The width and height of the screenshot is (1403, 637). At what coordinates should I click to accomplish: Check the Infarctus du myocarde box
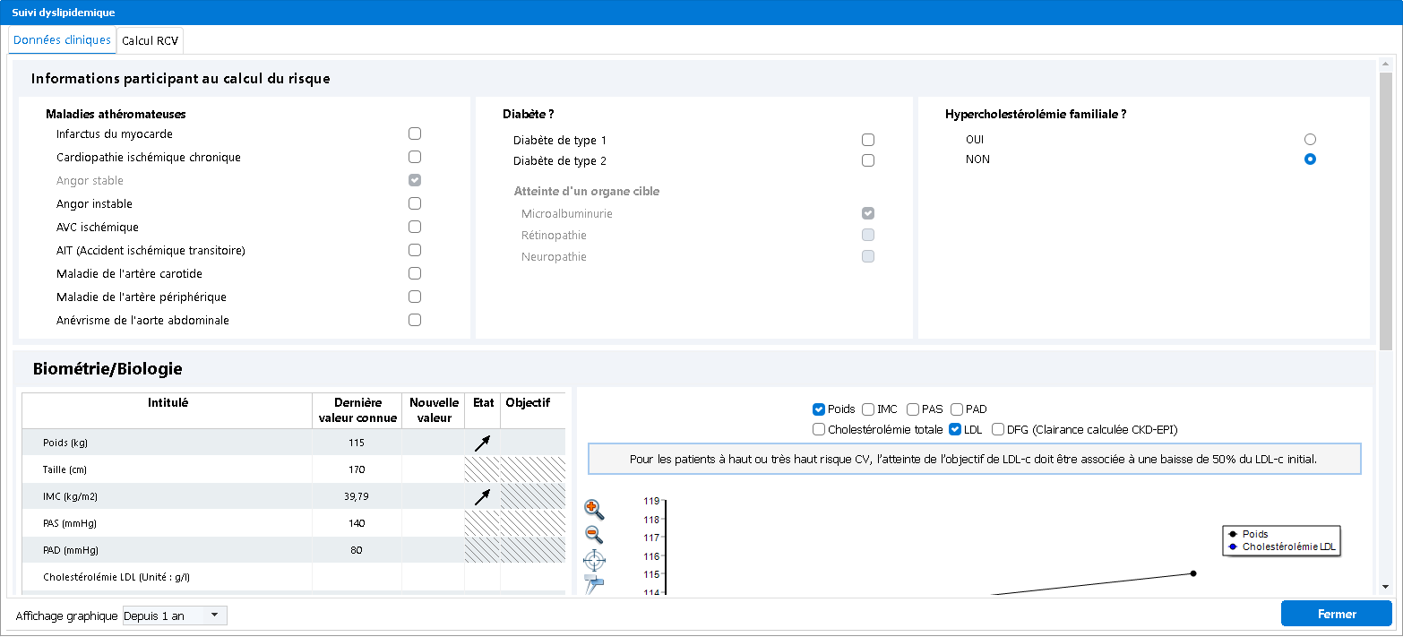(x=415, y=133)
